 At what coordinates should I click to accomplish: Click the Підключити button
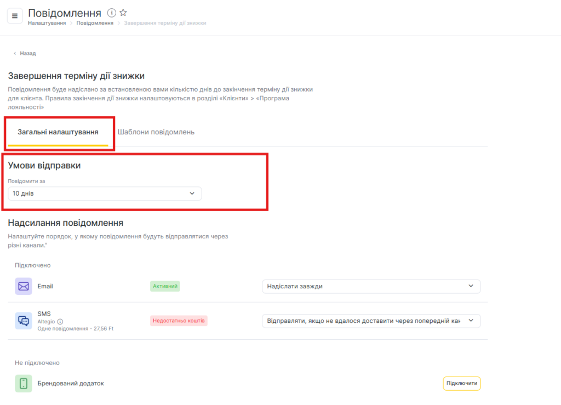pyautogui.click(x=461, y=384)
